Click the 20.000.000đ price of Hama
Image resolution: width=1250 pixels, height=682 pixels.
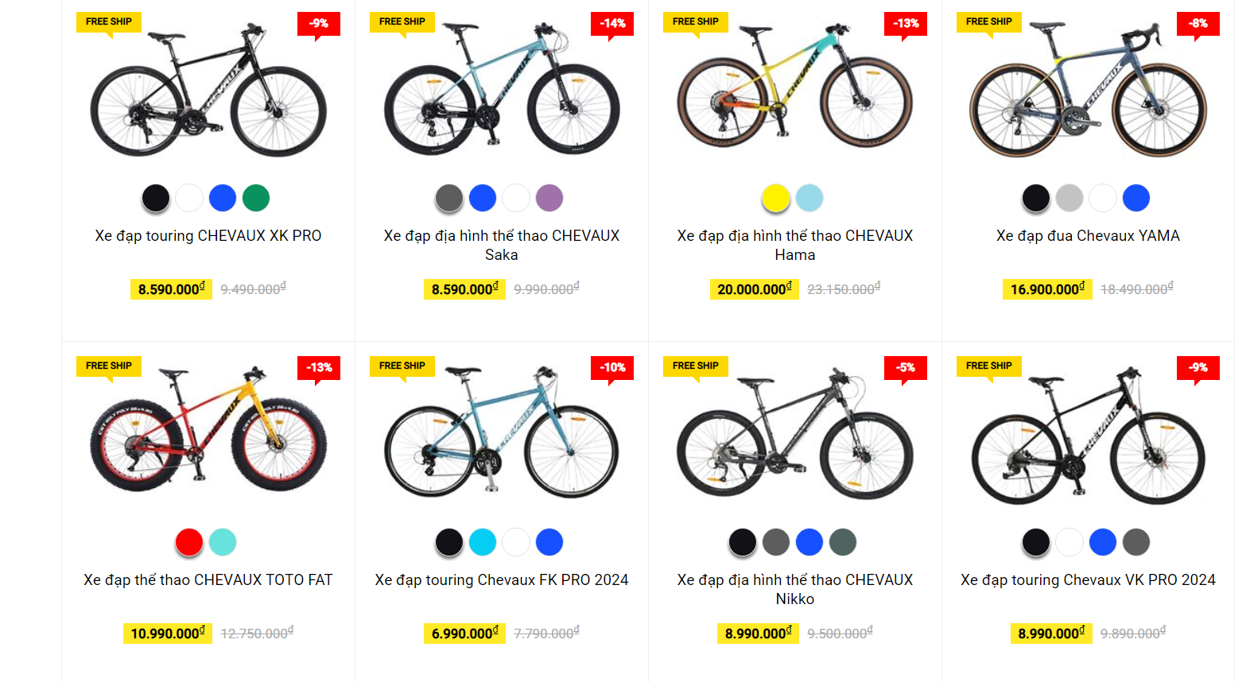[754, 289]
